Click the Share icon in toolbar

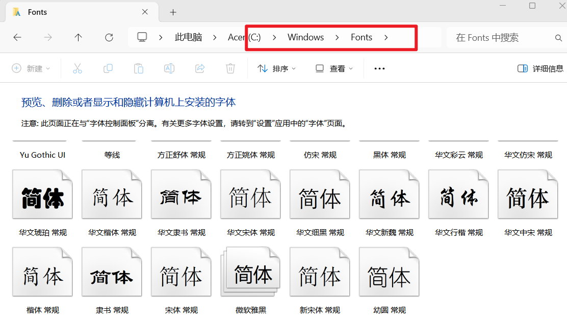[x=200, y=68]
